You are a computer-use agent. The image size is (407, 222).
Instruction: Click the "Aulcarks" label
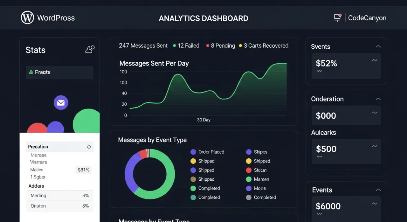click(x=324, y=133)
